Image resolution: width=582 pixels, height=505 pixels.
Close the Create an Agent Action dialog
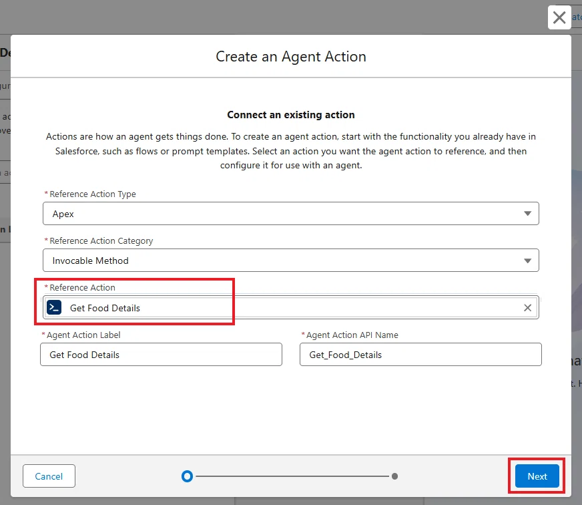click(559, 17)
